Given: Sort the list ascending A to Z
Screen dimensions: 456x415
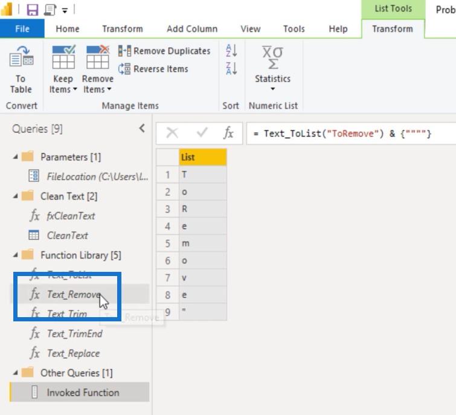Looking at the screenshot, I should pos(231,51).
